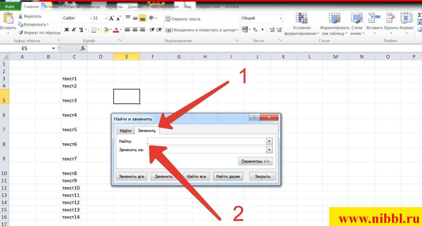Screen dimensions: 422x226
Task: Apply comma style number format
Action: click(262, 30)
